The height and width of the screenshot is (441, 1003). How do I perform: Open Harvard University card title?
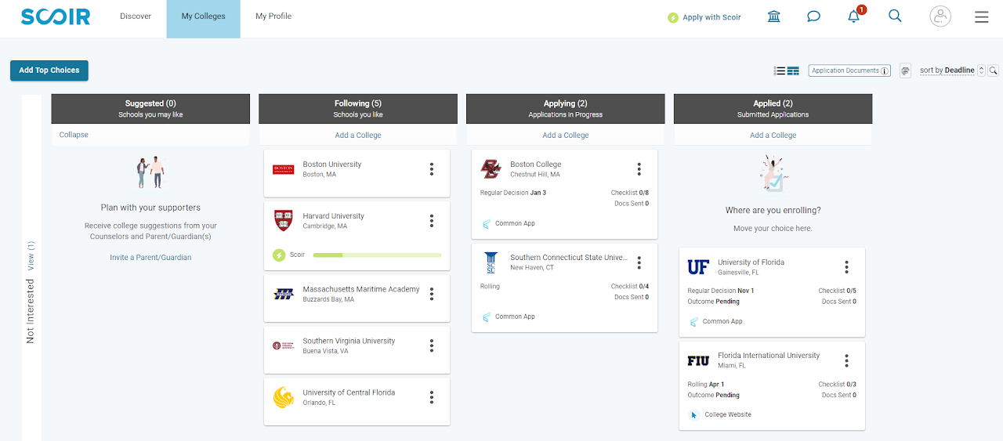(334, 216)
